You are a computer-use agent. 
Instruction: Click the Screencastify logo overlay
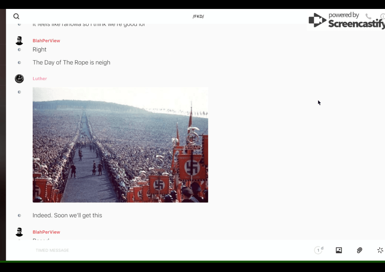pyautogui.click(x=346, y=21)
